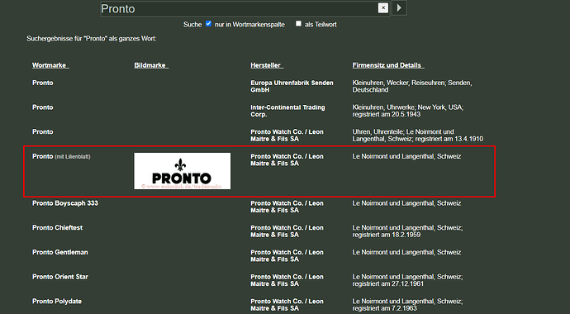Screen dimensions: 570x314
Task: Click 'Pronto Boyscaph 333' entry
Action: (x=65, y=203)
